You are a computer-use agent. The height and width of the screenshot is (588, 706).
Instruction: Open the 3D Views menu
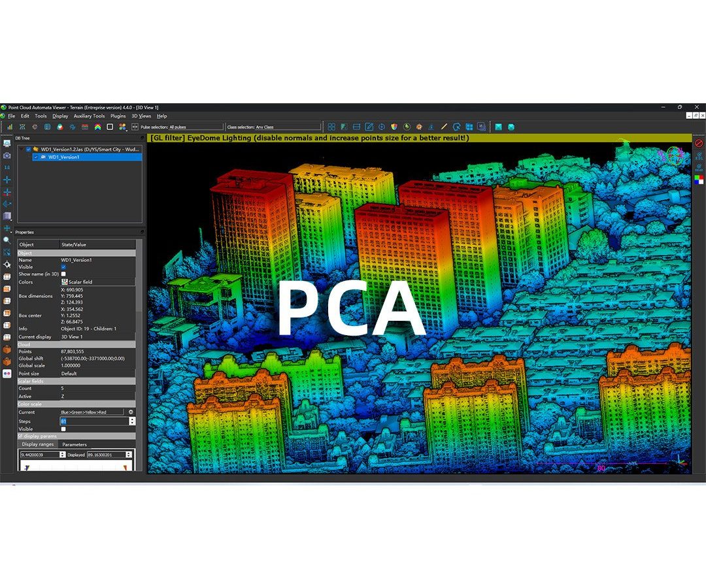[141, 116]
